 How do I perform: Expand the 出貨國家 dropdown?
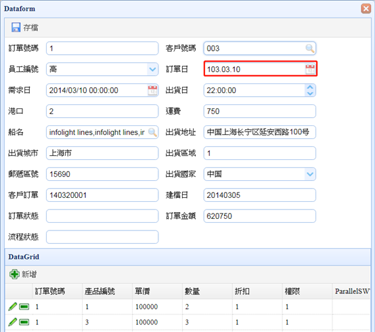(310, 174)
